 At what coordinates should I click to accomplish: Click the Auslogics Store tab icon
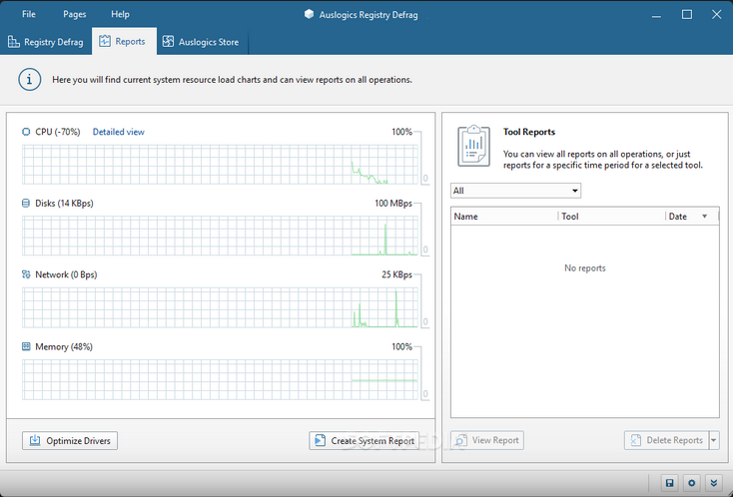(168, 42)
